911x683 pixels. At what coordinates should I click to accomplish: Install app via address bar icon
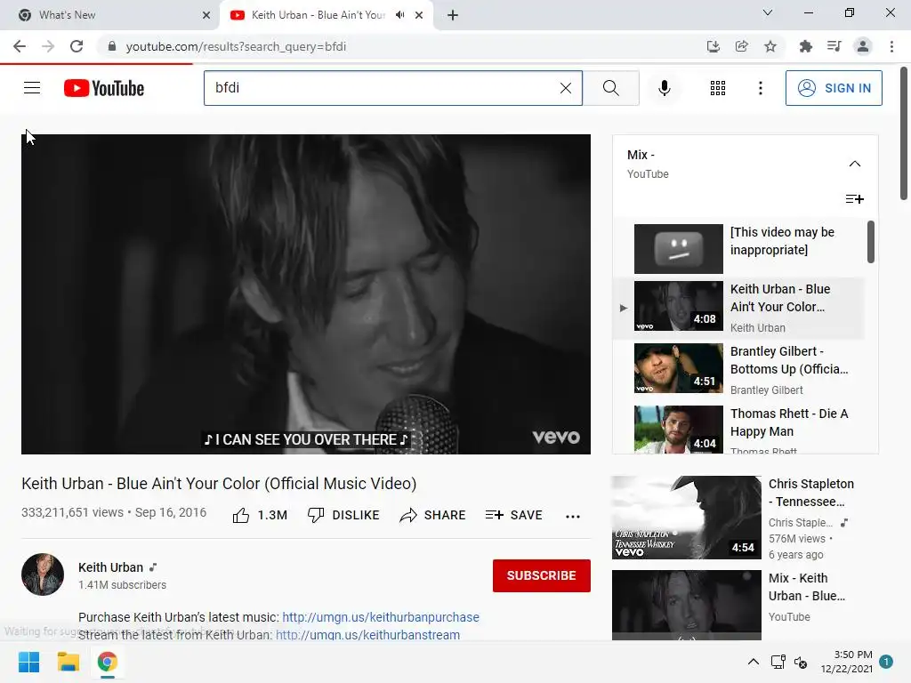(x=713, y=46)
